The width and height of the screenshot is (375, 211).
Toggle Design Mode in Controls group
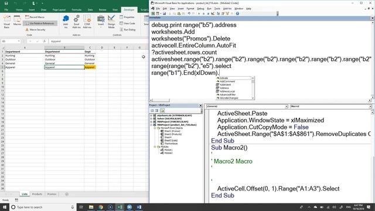coord(111,22)
